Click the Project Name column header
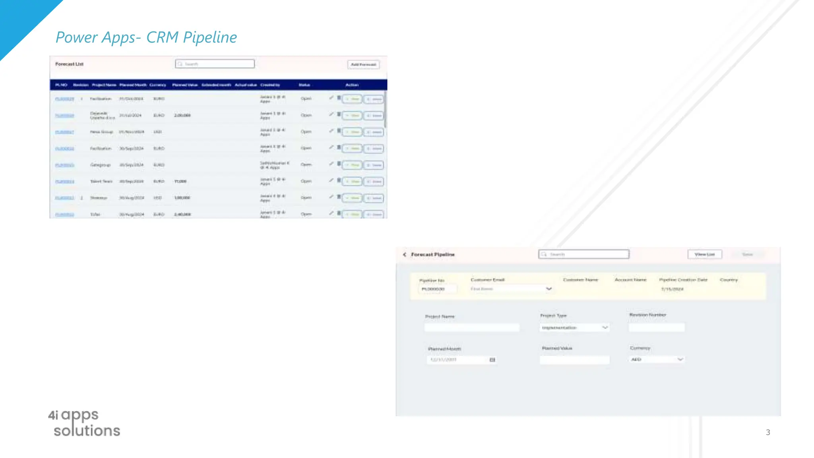814x458 pixels. 104,85
